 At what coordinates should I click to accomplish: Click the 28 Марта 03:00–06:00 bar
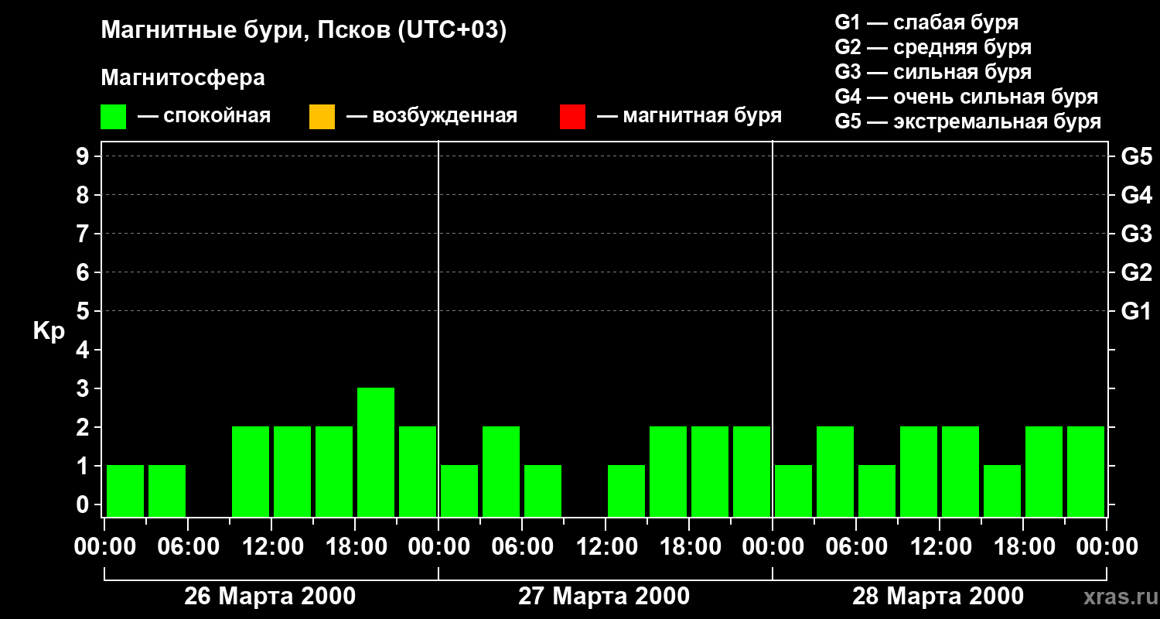click(835, 471)
